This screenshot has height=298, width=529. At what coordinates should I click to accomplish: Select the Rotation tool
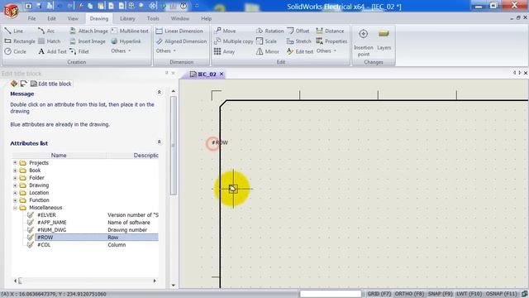[270, 31]
